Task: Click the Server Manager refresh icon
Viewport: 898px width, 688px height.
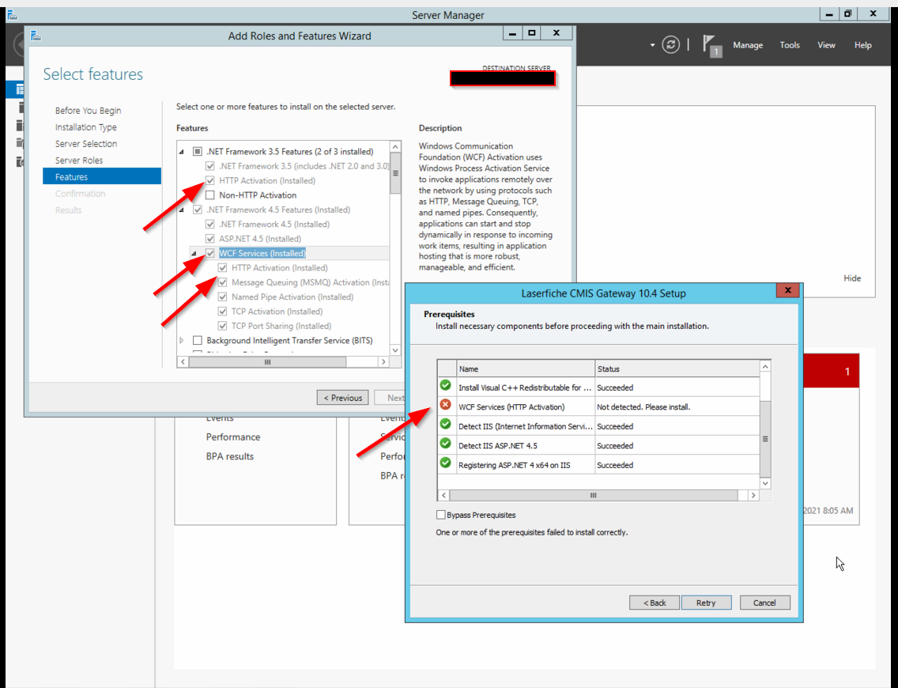Action: coord(671,45)
